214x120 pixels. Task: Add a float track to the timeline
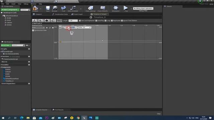click(35, 21)
